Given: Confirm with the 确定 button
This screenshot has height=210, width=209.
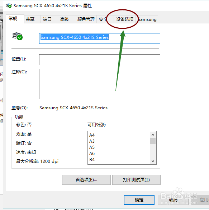Looking at the screenshot, I should click(x=139, y=200).
